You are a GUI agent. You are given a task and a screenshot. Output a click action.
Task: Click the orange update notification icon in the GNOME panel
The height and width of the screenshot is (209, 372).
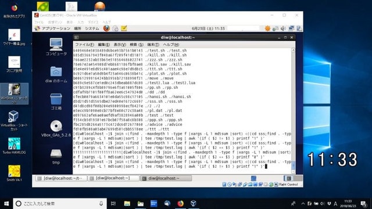click(x=267, y=28)
